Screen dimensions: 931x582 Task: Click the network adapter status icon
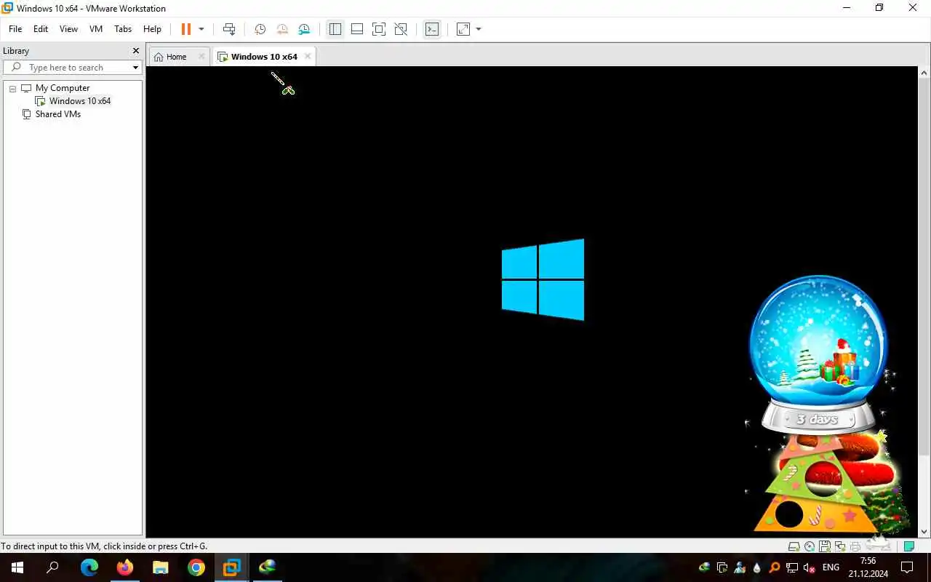coord(840,546)
